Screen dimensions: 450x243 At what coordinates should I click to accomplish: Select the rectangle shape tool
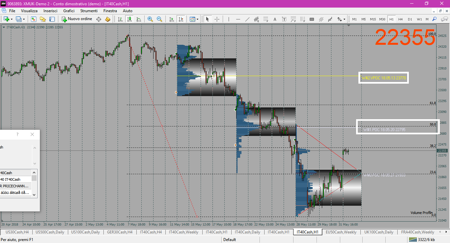312,19
